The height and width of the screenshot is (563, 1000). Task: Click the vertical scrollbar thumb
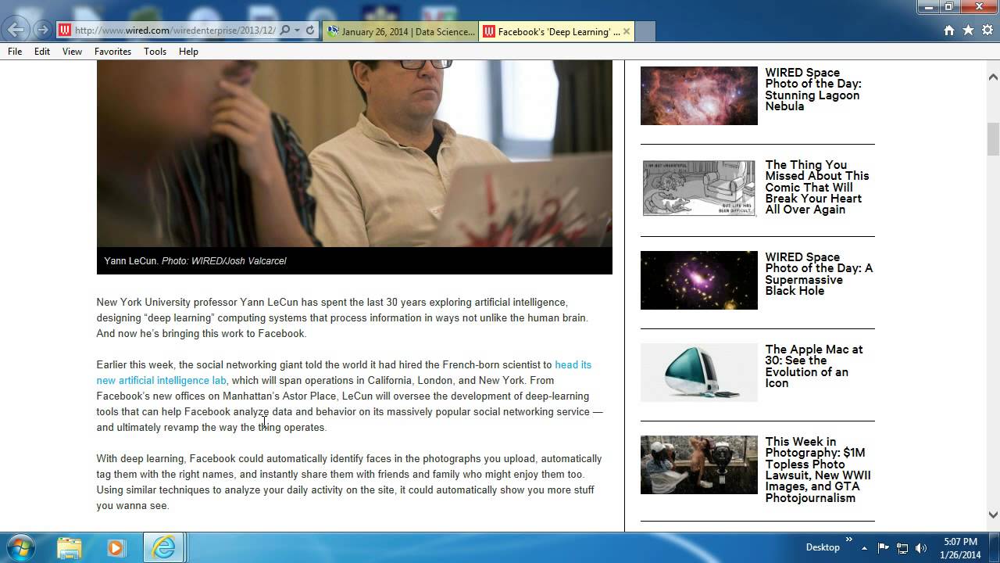point(993,139)
